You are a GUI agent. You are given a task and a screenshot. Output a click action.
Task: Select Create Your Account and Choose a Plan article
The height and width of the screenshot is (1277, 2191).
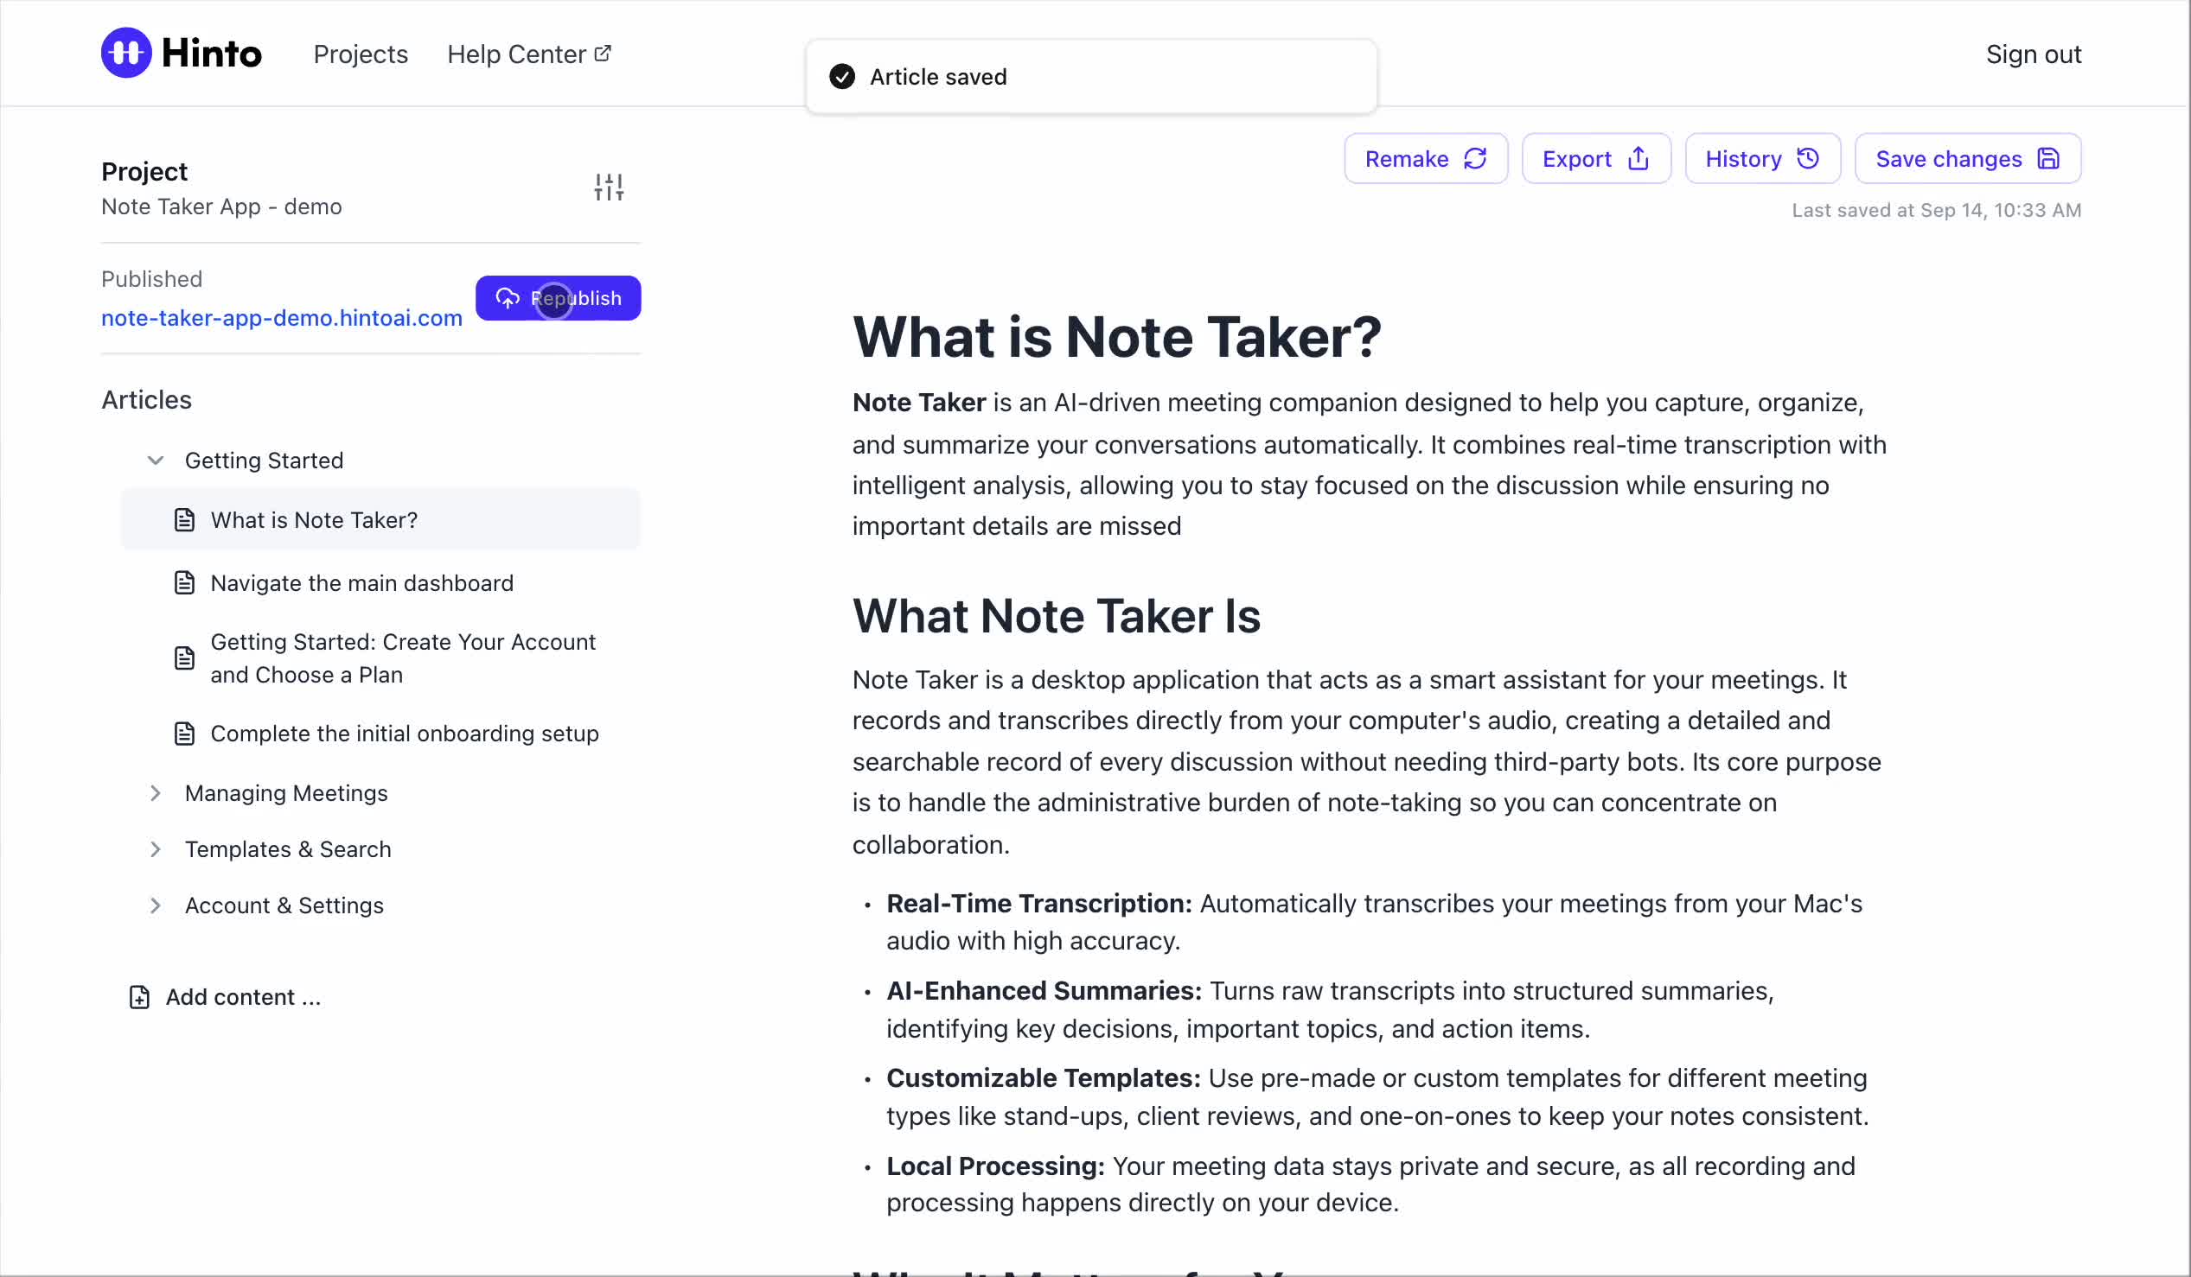pyautogui.click(x=403, y=658)
